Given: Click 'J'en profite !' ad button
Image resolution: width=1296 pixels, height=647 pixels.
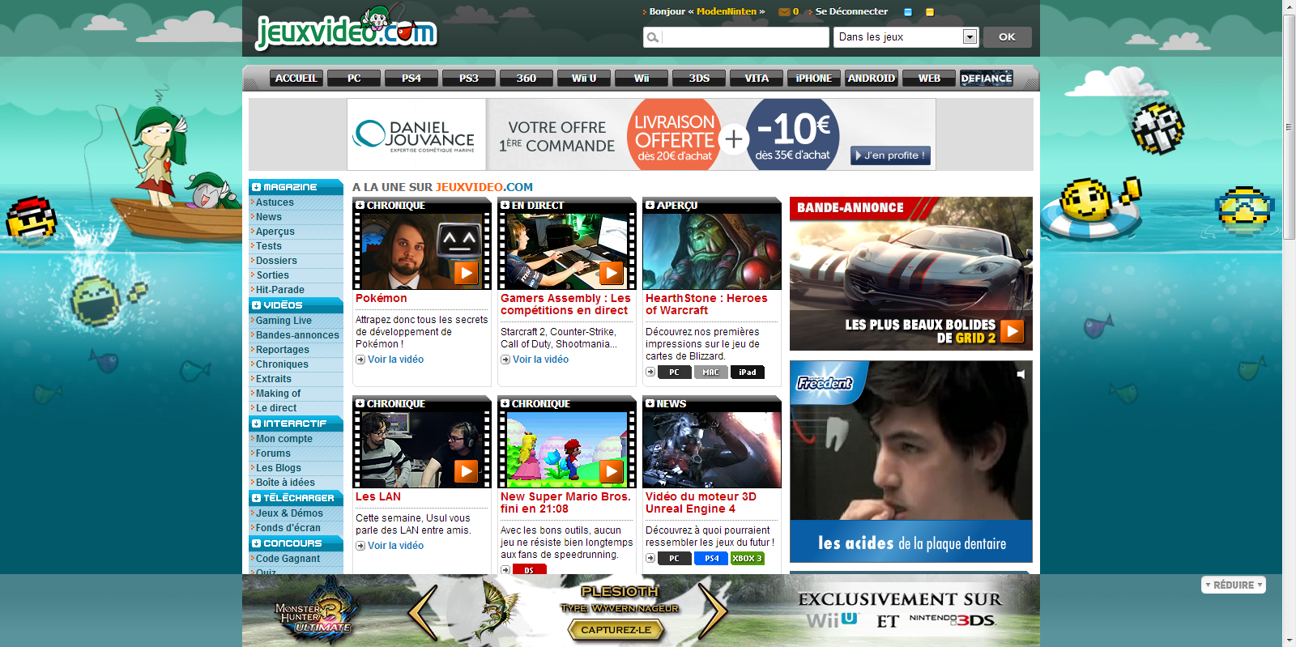Looking at the screenshot, I should pyautogui.click(x=890, y=155).
